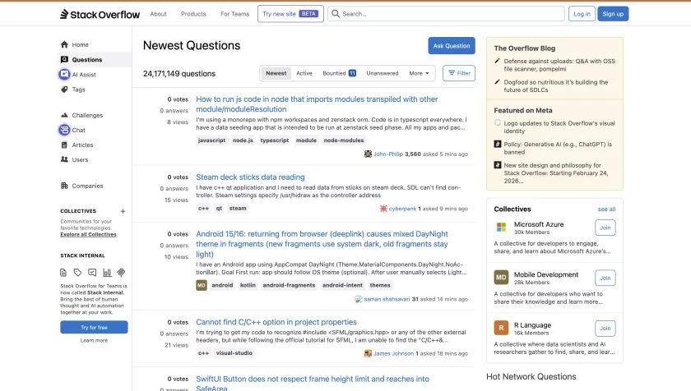691x391 pixels.
Task: Join the R Language collective
Action: (605, 328)
